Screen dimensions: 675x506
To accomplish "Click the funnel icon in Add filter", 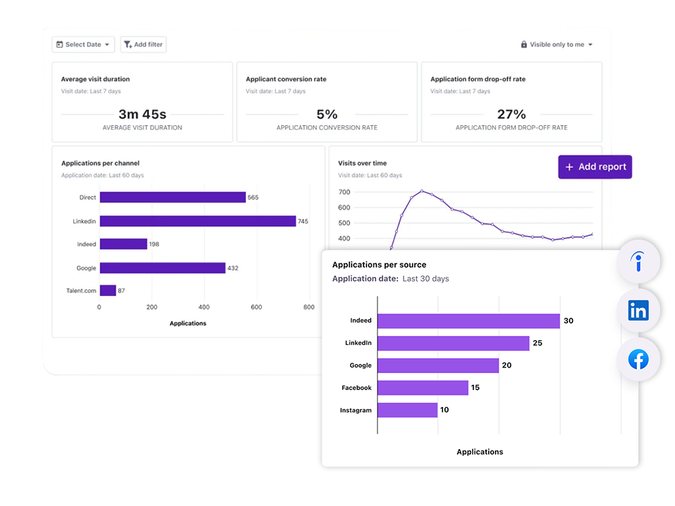I will tap(127, 45).
